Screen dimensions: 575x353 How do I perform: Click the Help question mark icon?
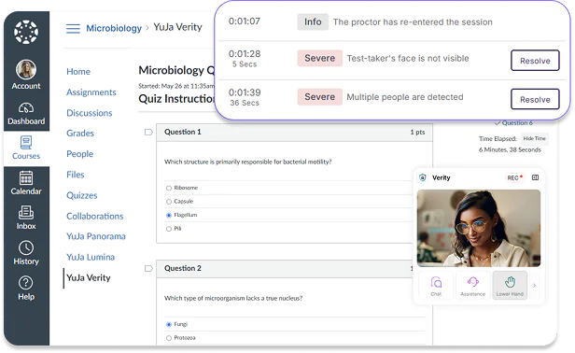[26, 283]
